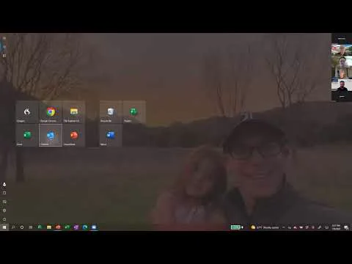Switch to PowerPoint on taskbar
352x264 pixels.
[58, 227]
